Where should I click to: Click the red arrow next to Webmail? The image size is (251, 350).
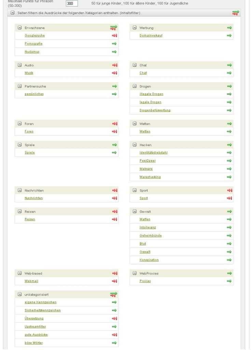[114, 281]
